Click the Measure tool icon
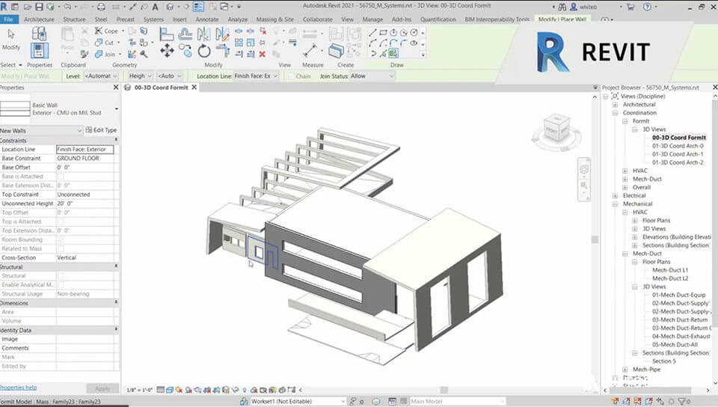The height and width of the screenshot is (407, 718). (x=310, y=49)
